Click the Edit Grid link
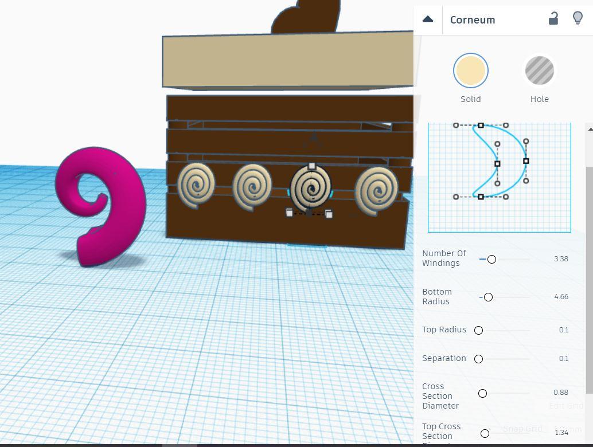593x447 pixels. coord(566,406)
